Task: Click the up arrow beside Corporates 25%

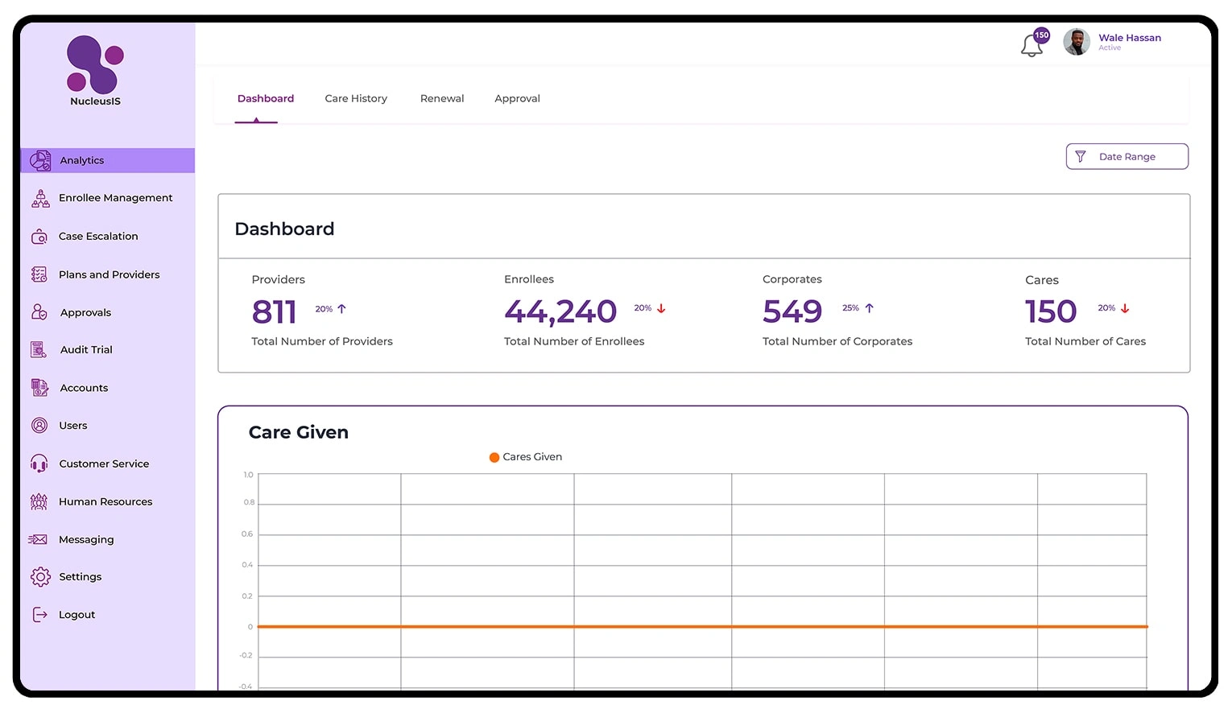Action: coord(869,308)
